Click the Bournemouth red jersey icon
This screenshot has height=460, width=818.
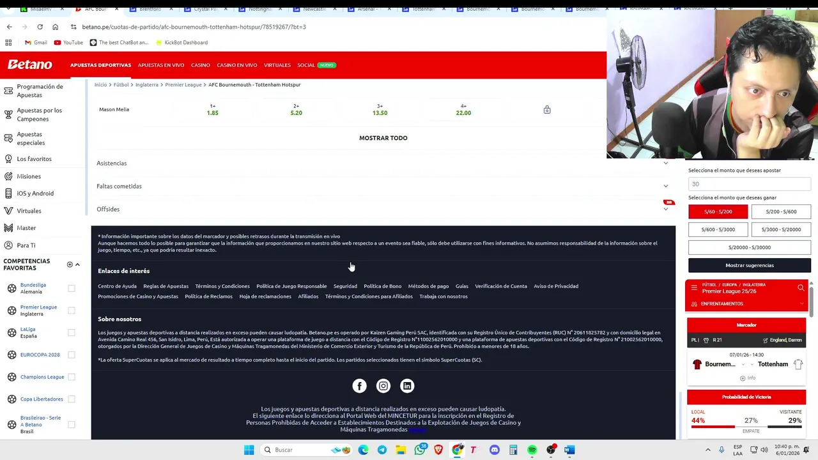pos(697,364)
